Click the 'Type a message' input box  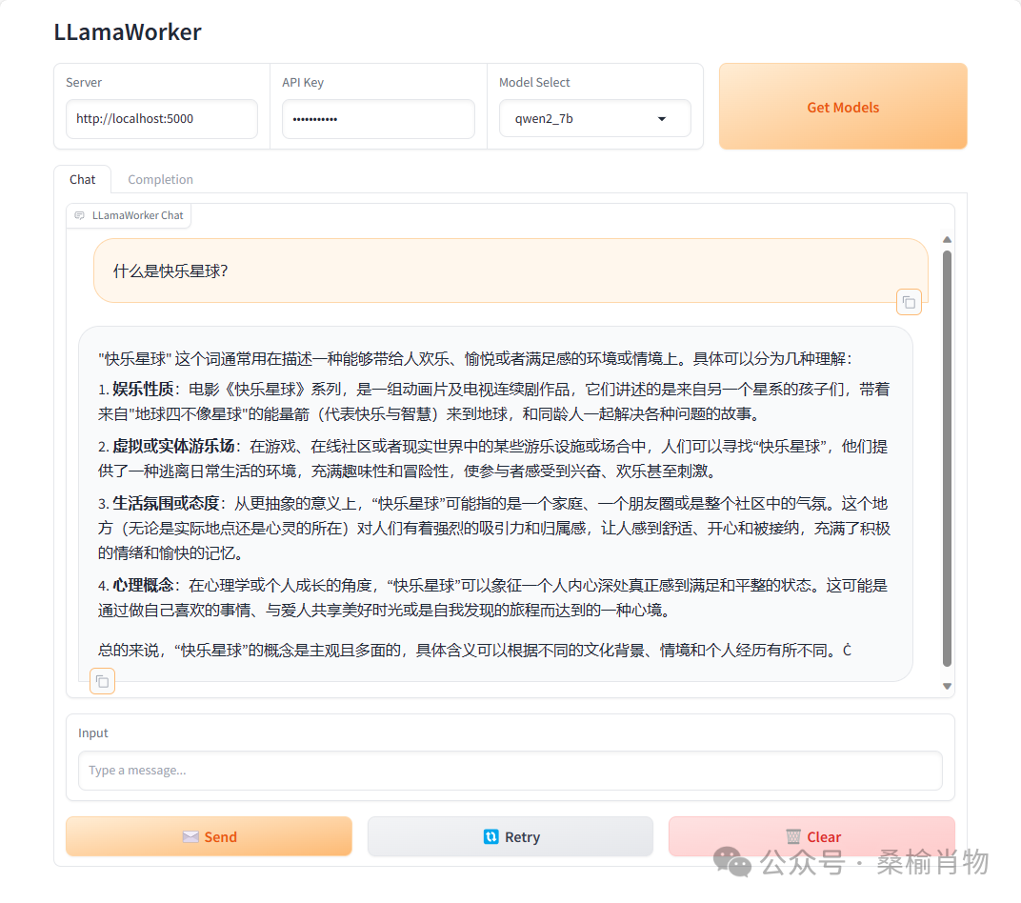510,771
